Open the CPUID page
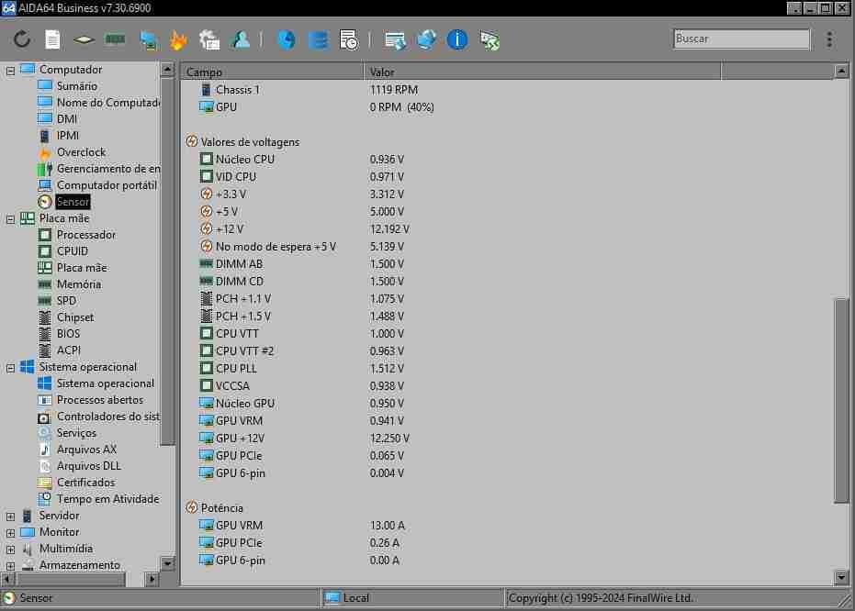Viewport: 855px width, 611px height. tap(72, 251)
